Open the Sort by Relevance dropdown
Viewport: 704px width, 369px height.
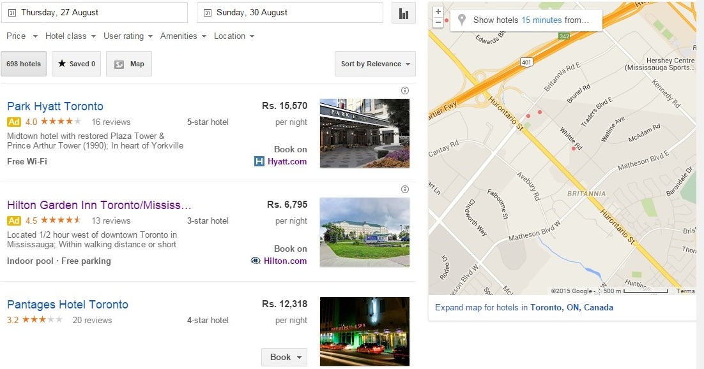(x=375, y=64)
